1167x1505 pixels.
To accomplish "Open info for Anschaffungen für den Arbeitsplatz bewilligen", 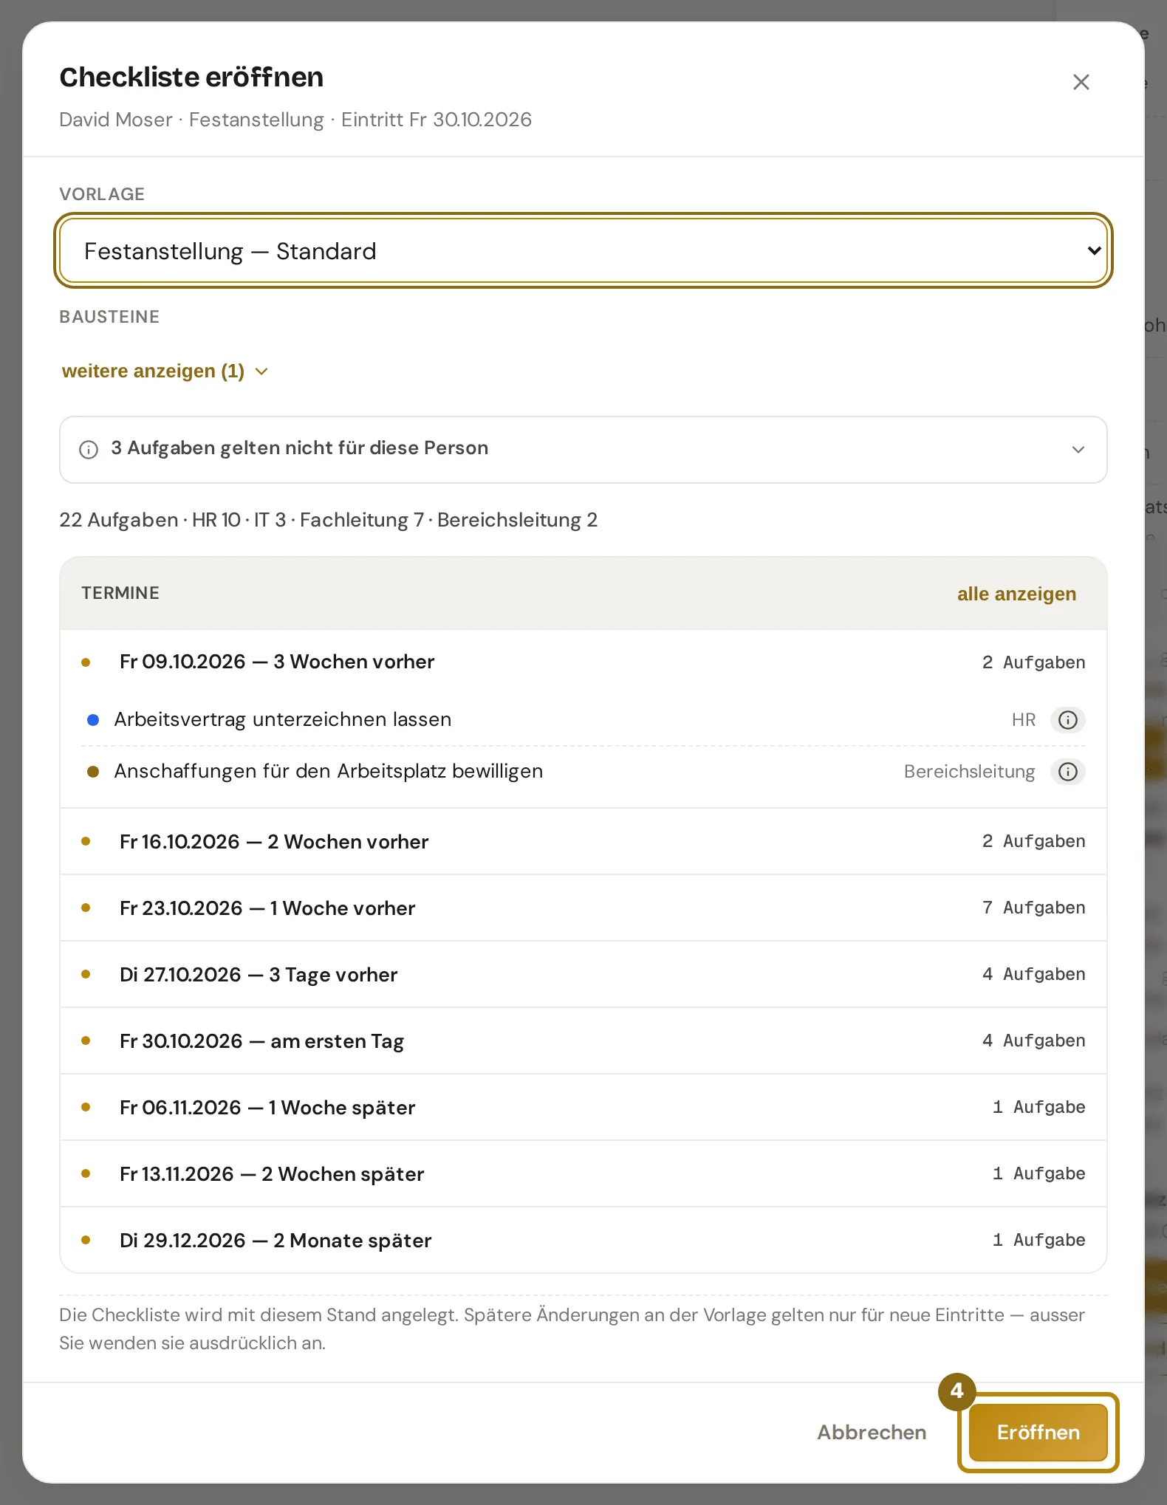I will (1068, 772).
